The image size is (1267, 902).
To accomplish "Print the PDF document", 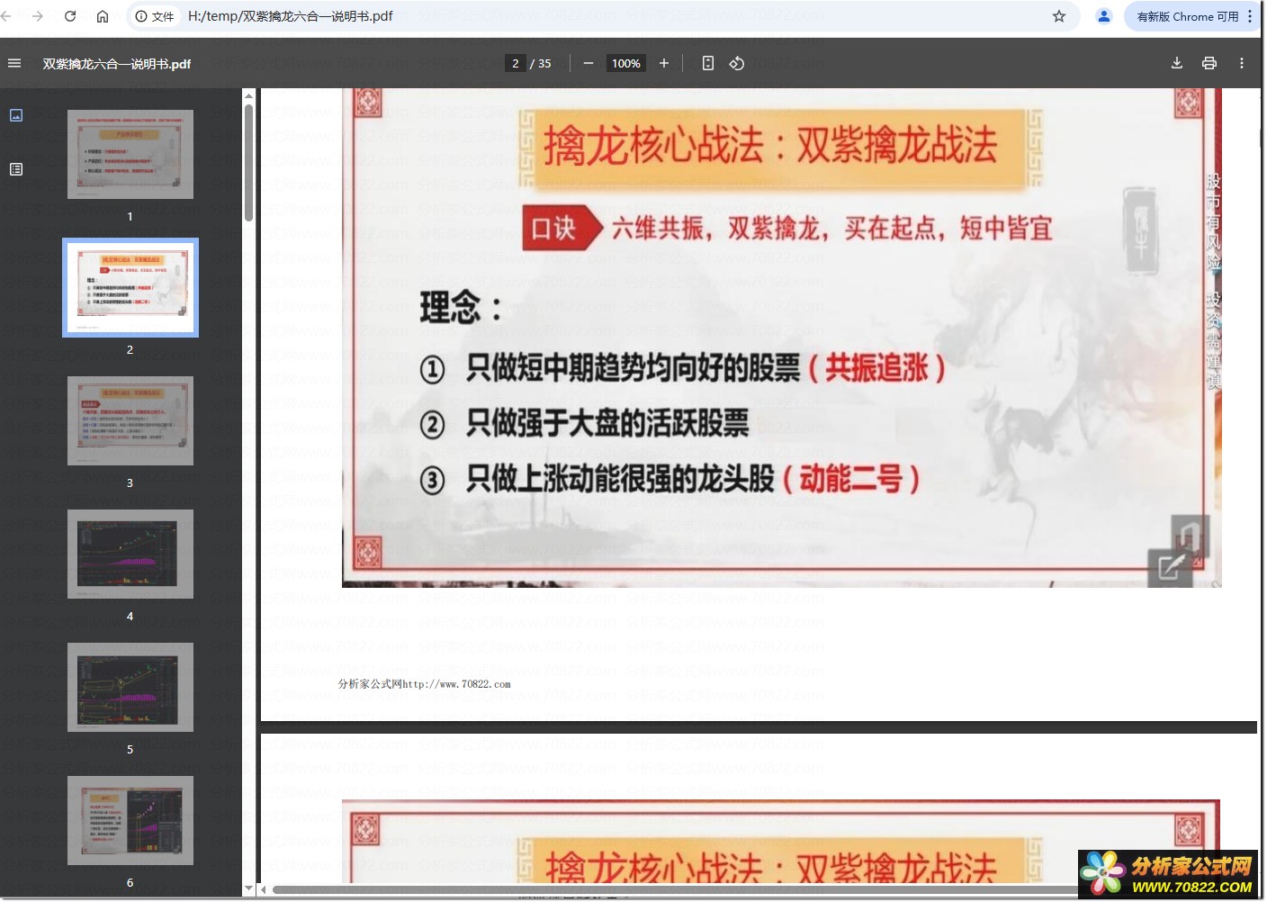I will pyautogui.click(x=1209, y=63).
